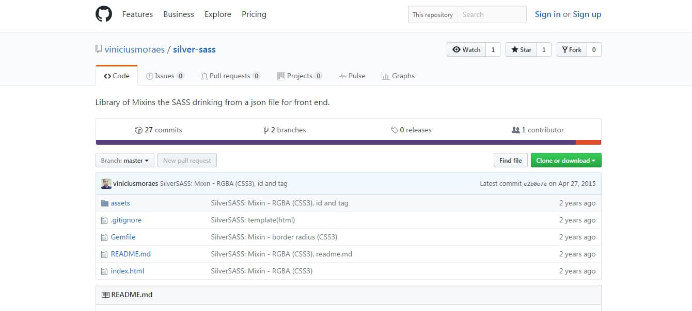Click the repository description text

(212, 102)
